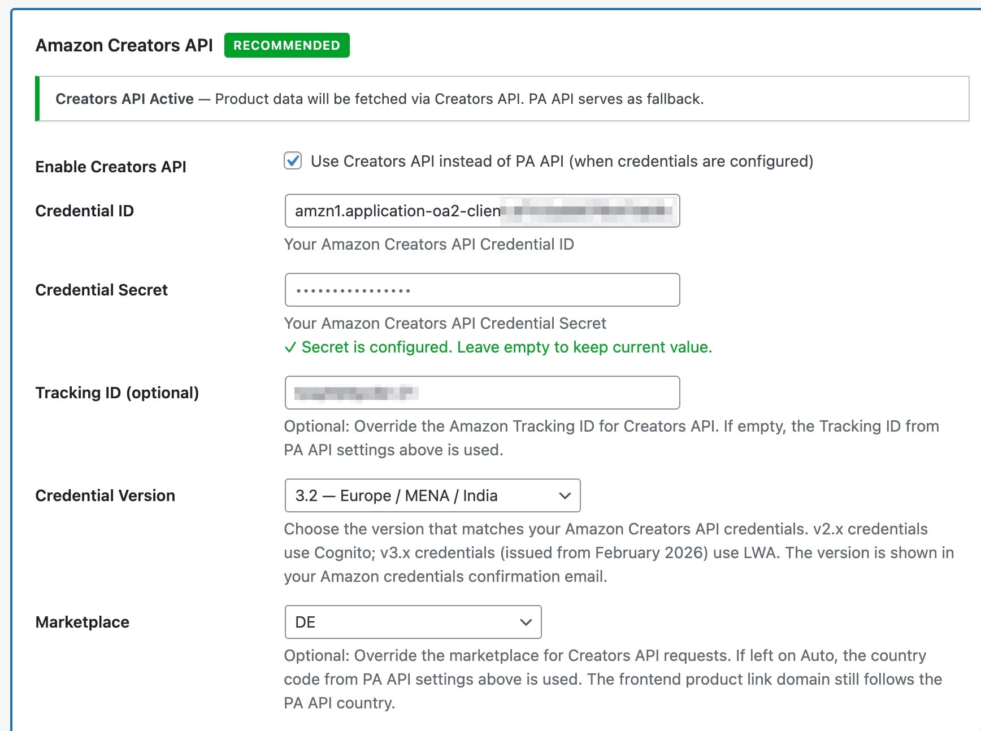Image resolution: width=981 pixels, height=731 pixels.
Task: Click the "Credential Version" field label
Action: [x=105, y=495]
